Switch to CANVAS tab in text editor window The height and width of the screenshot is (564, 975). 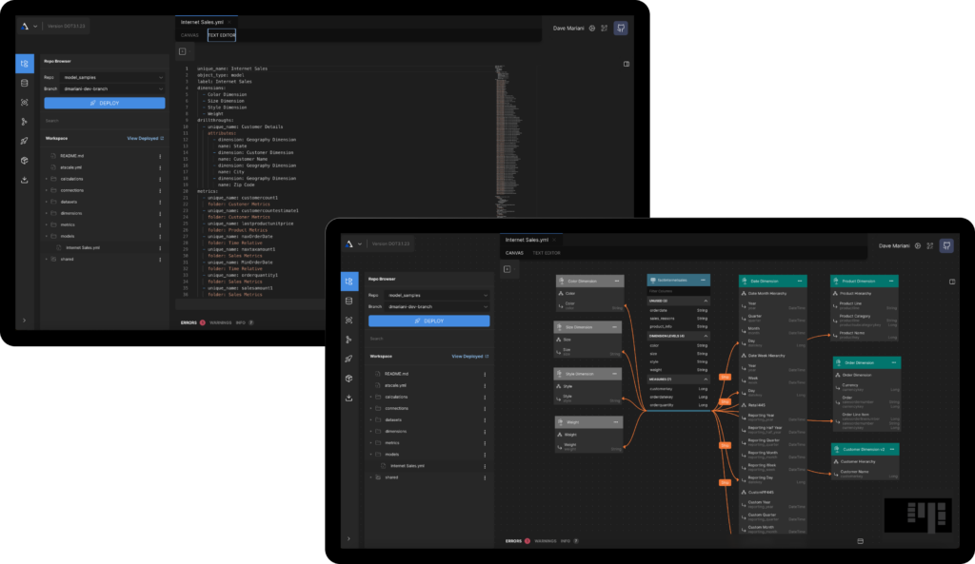click(x=189, y=35)
